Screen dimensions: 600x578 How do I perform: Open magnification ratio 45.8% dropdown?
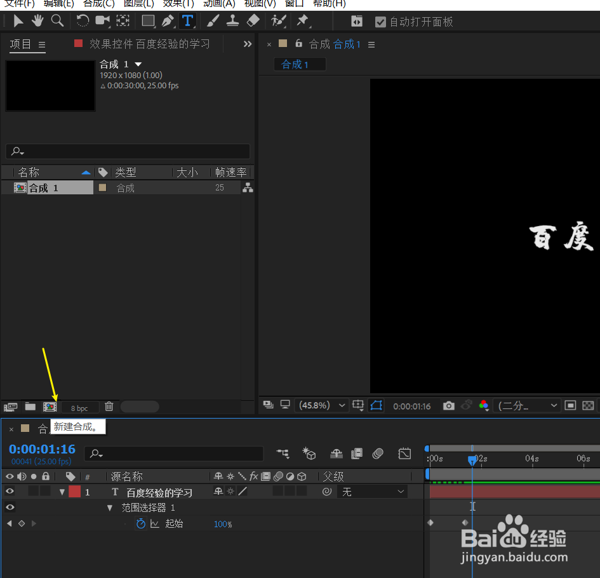pos(321,405)
